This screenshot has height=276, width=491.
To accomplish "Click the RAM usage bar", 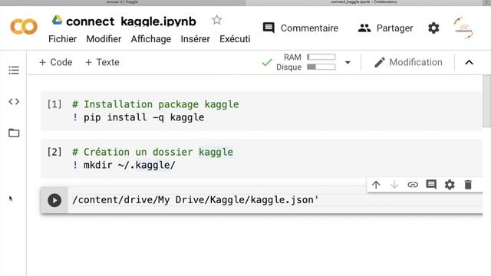I will click(x=321, y=57).
